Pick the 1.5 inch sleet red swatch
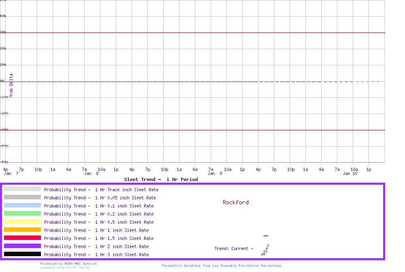This screenshot has width=405, height=272. [22, 238]
